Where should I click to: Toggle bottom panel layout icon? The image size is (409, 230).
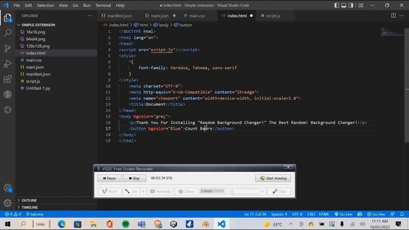point(344,5)
